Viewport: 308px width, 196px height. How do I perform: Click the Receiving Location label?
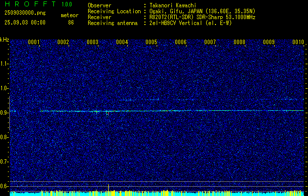(x=114, y=11)
